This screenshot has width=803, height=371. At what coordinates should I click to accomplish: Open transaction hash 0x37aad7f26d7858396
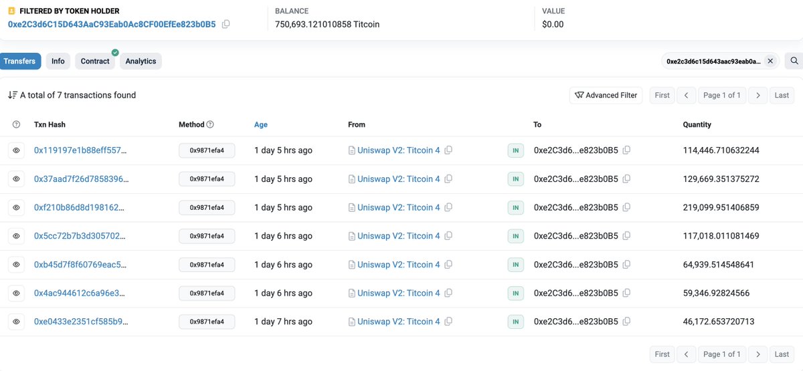(81, 179)
